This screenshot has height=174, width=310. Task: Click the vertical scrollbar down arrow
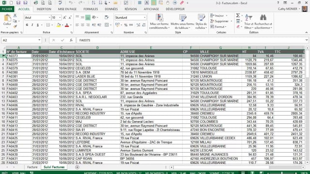(x=307, y=162)
